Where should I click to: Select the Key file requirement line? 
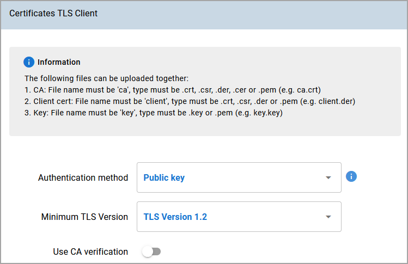(154, 113)
